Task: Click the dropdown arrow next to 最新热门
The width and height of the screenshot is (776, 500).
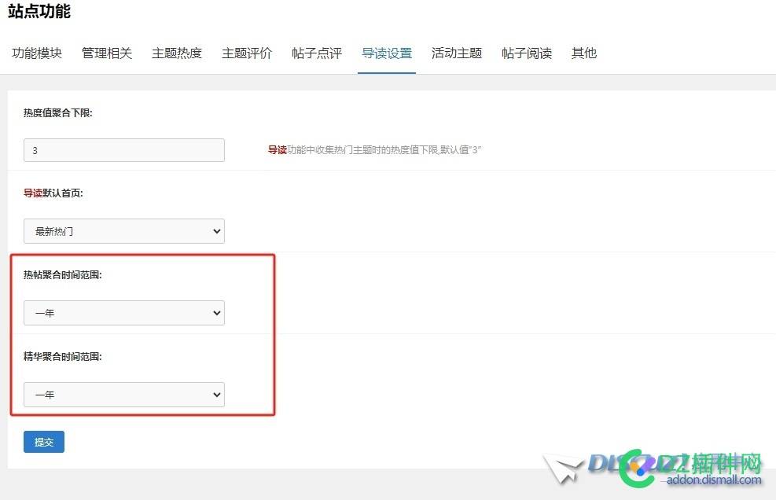Action: (x=215, y=230)
